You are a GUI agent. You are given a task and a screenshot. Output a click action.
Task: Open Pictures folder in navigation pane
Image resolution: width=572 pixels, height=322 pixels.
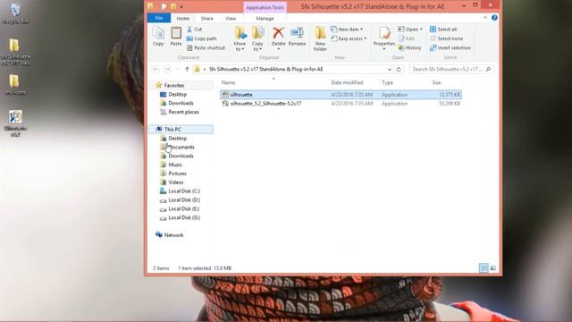pos(177,174)
